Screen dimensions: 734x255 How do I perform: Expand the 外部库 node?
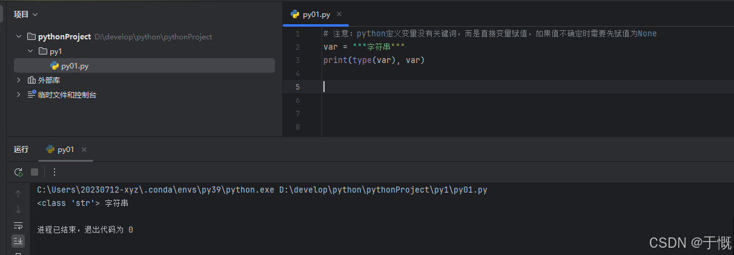point(19,80)
